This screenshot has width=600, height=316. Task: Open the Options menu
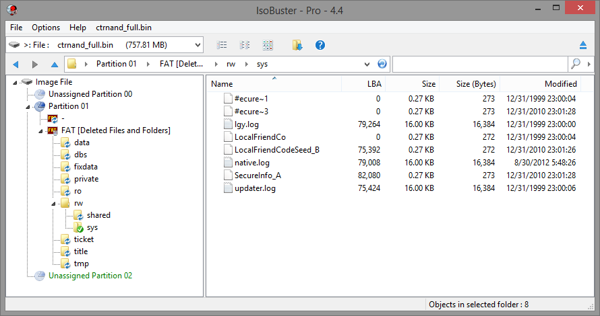tap(46, 28)
